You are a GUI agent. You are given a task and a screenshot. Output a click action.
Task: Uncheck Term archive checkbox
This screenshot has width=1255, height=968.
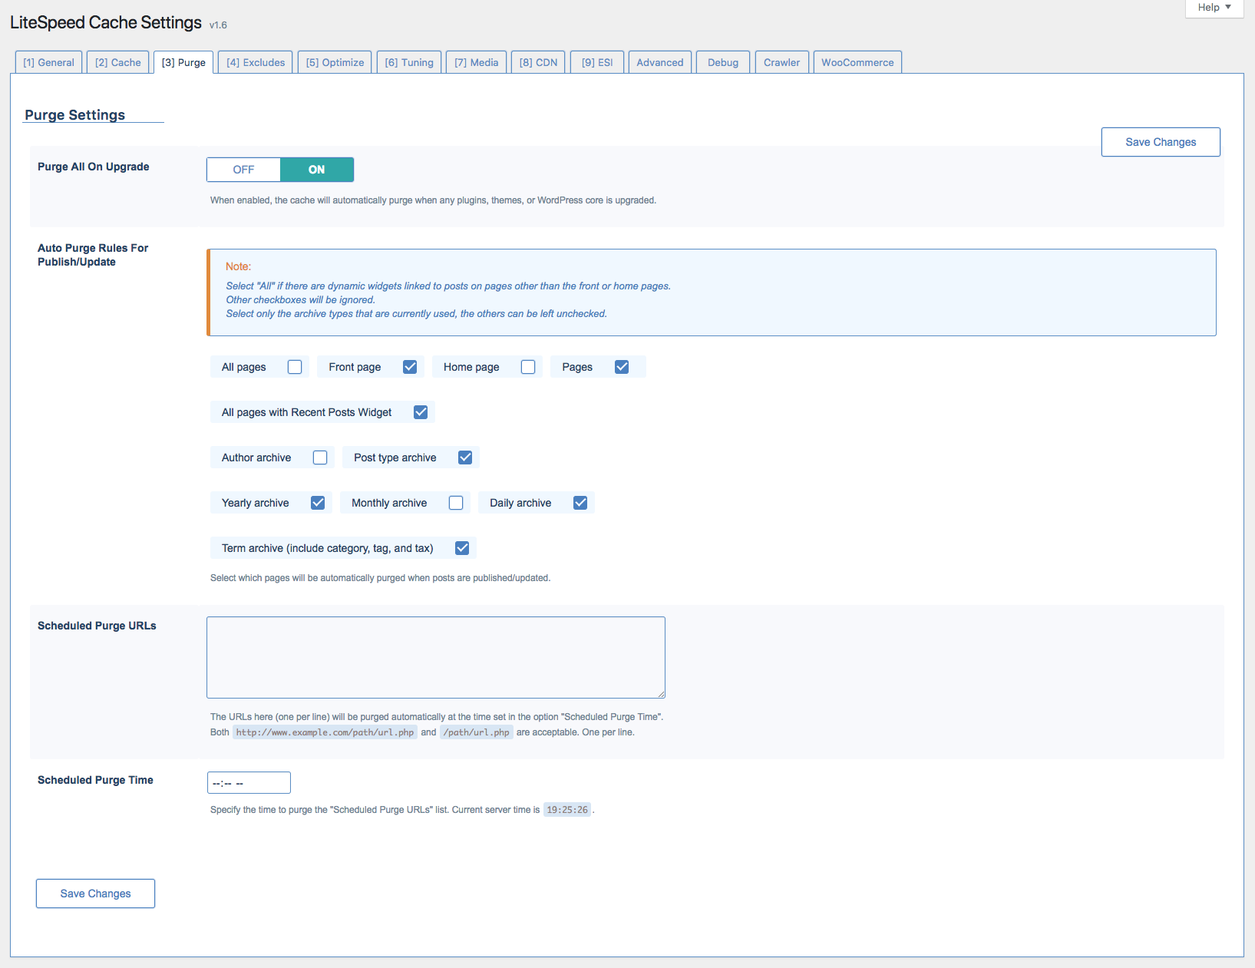point(462,548)
